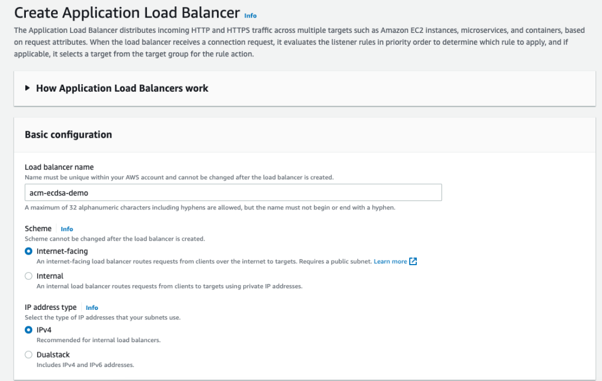This screenshot has width=602, height=381.
Task: Click the IPv4 label text
Action: [45, 330]
